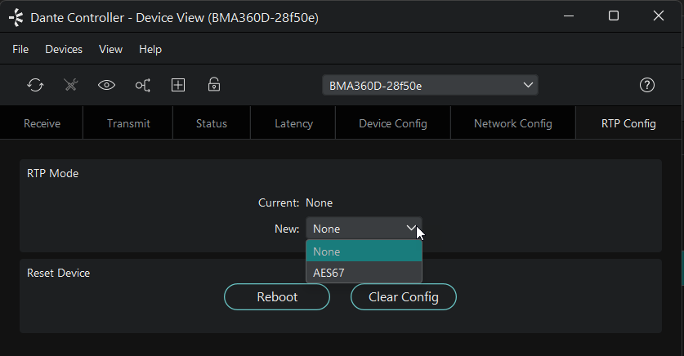Switch to the Receive tab
Screen dimensions: 684x356
tap(42, 123)
